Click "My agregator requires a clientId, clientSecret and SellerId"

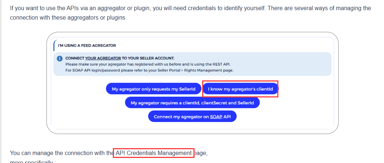coord(192,103)
